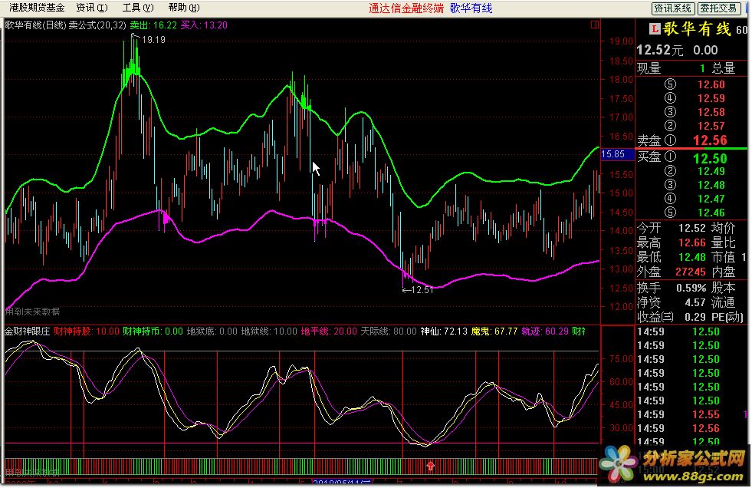The width and height of the screenshot is (752, 488).
Task: Click the 地狱线: 10.00 label
Action: pos(269,331)
